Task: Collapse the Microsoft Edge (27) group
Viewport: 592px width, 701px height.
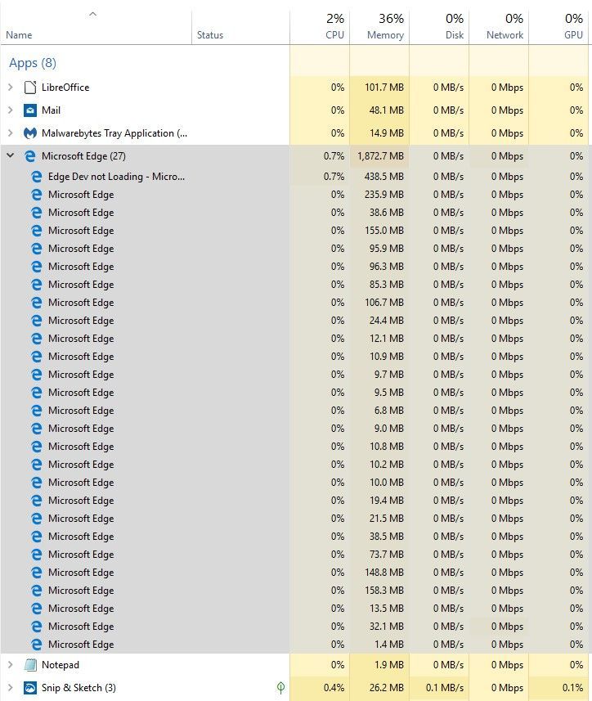Action: (x=11, y=156)
